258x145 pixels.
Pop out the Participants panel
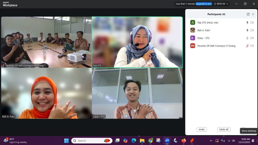point(248,14)
